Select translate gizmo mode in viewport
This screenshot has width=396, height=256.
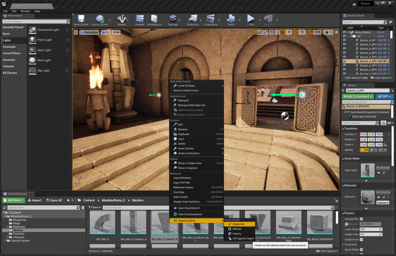point(255,32)
